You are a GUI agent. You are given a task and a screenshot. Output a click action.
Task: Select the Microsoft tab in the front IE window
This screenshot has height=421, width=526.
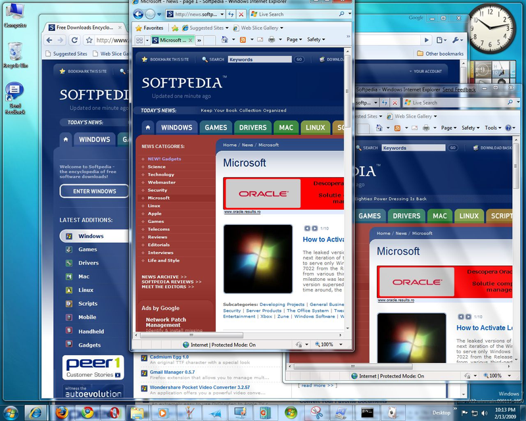[173, 40]
